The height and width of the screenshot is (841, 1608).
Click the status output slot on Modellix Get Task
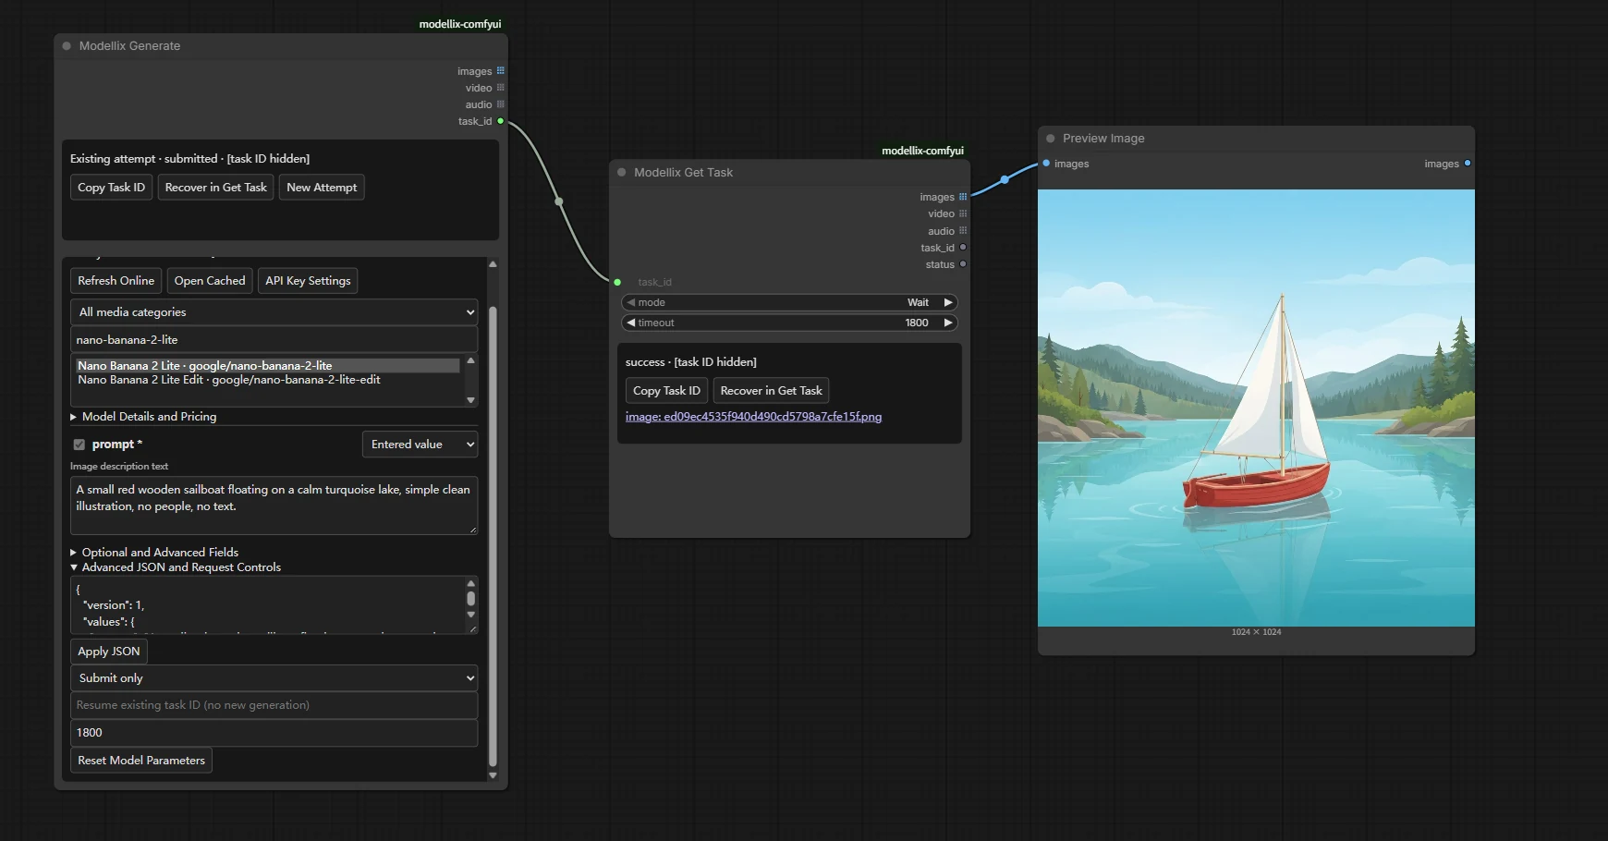[x=963, y=264]
